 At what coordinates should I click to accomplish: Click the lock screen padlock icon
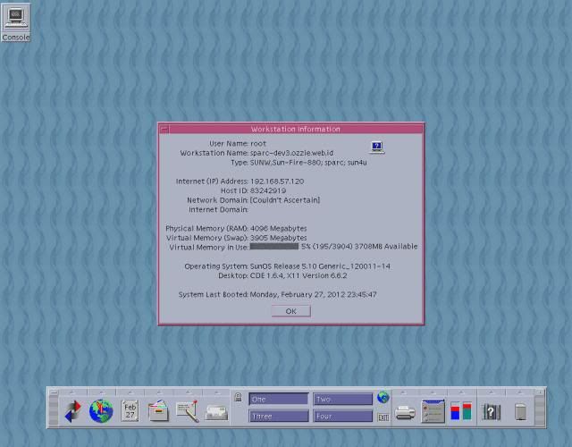coord(239,397)
